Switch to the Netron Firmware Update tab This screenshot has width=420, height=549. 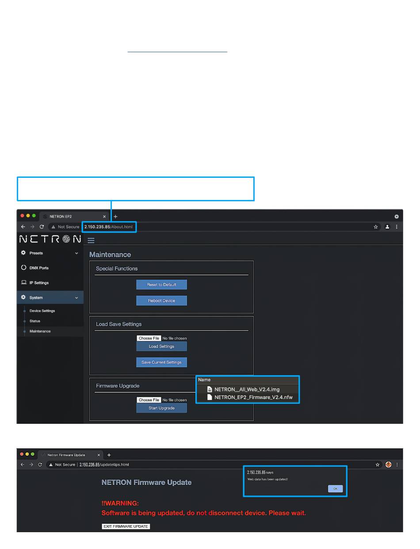(x=70, y=455)
